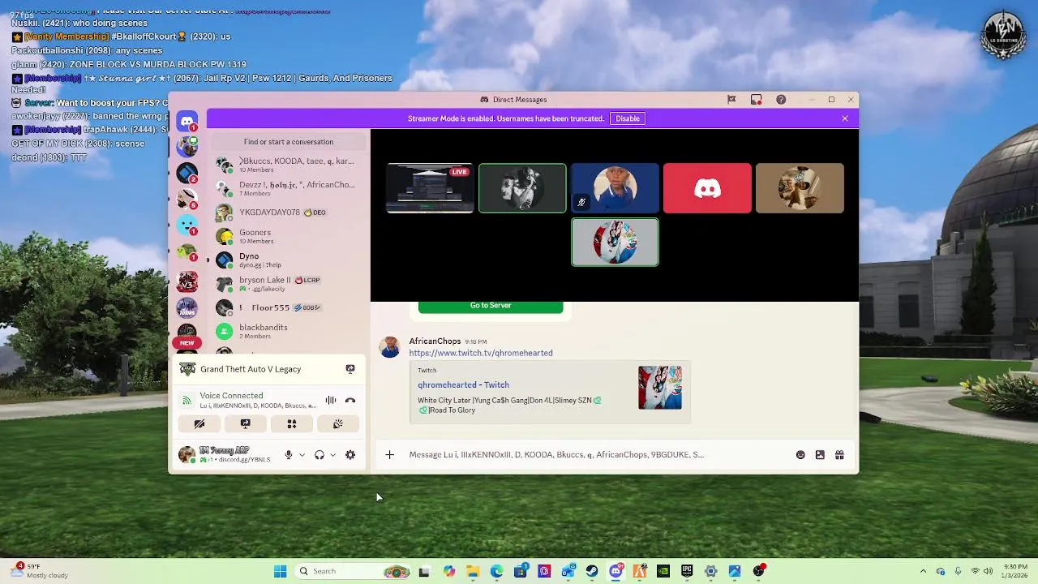Open the activities launcher button
This screenshot has width=1038, height=584.
coord(292,424)
